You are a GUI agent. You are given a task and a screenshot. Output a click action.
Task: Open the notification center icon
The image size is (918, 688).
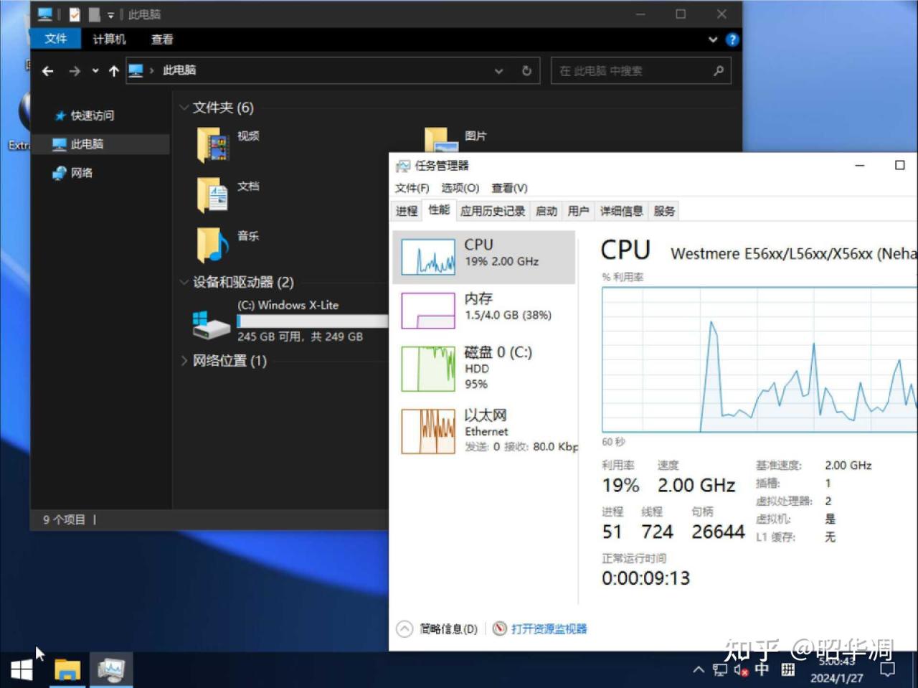click(x=888, y=670)
